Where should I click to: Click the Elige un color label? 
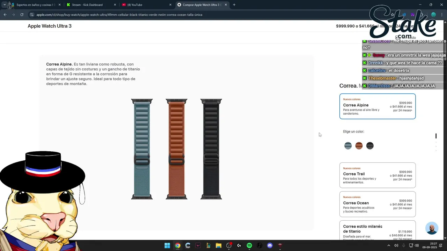coord(353,131)
